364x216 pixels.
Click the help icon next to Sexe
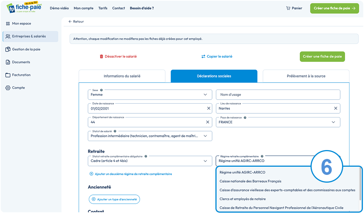tap(101, 90)
